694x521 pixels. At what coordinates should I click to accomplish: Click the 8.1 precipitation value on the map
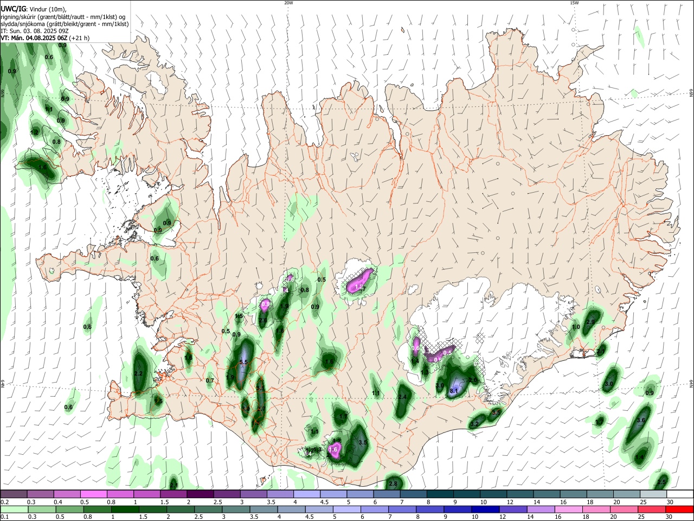pos(454,391)
